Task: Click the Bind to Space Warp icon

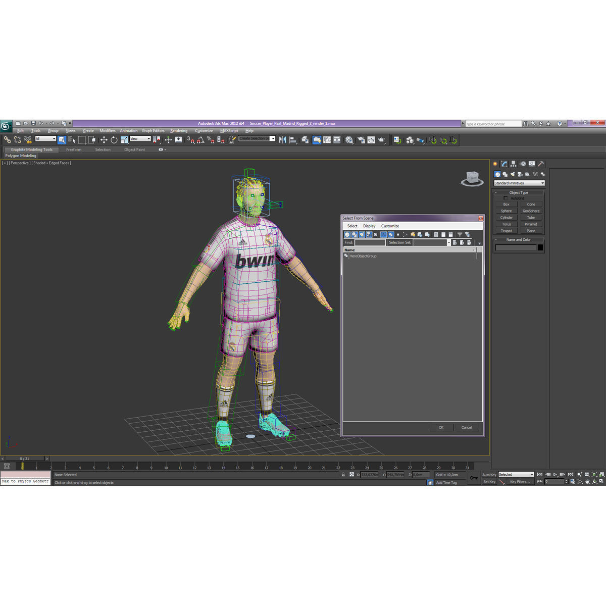Action: (x=28, y=140)
